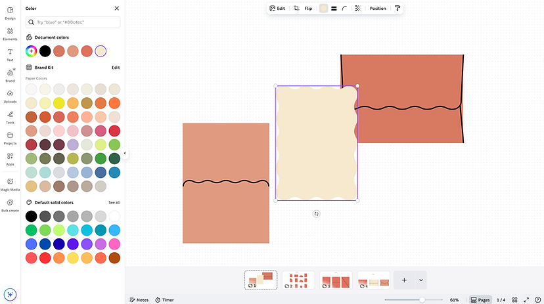Screen dimensions: 544x304
Task: Collapse the side panel with arrow handle
Action: (x=125, y=153)
